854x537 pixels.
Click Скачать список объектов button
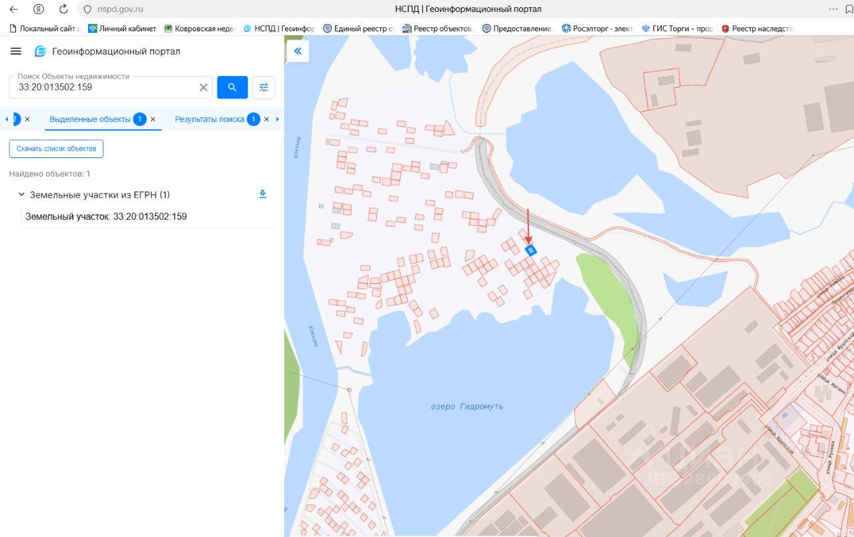56,149
